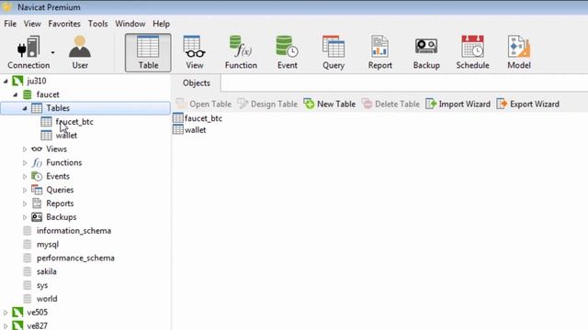Screen dimensions: 588x330
Task: Select the Queries icon in tree
Action: tap(37, 190)
